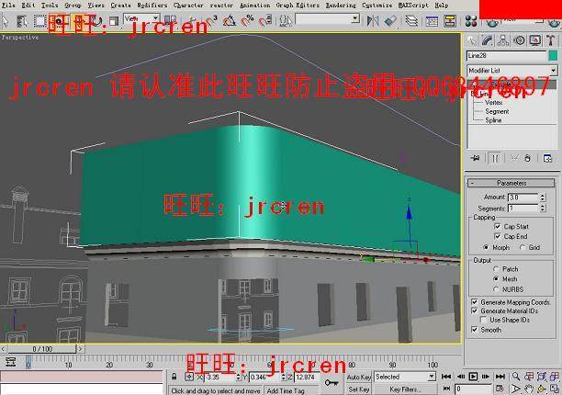Screen dimensions: 562x395
Task: Open the Select by Name tool
Action: click(x=23, y=21)
